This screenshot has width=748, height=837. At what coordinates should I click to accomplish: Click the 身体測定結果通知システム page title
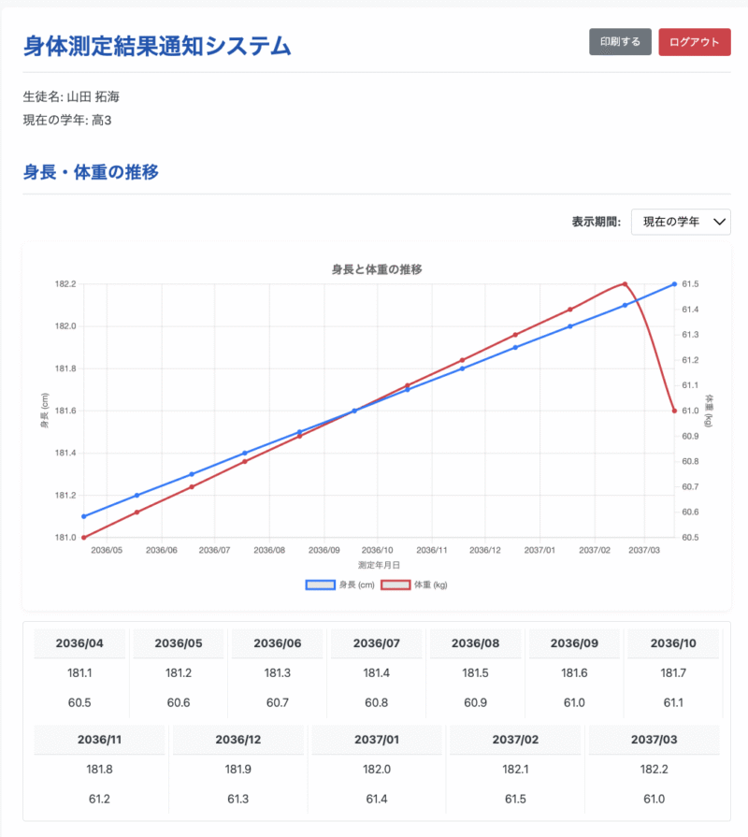(x=157, y=46)
